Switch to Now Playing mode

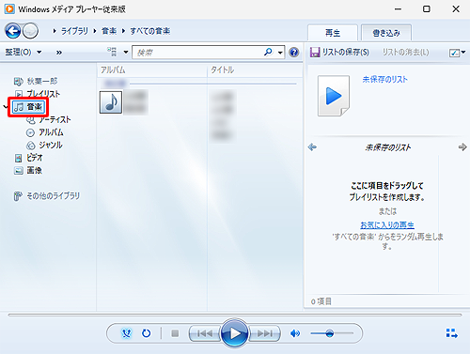point(451,333)
